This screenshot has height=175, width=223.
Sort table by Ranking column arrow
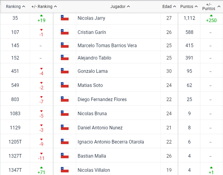24,7
